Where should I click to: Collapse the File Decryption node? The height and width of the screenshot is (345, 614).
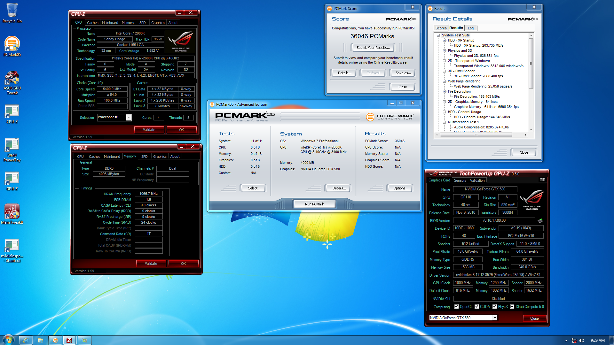(x=444, y=91)
